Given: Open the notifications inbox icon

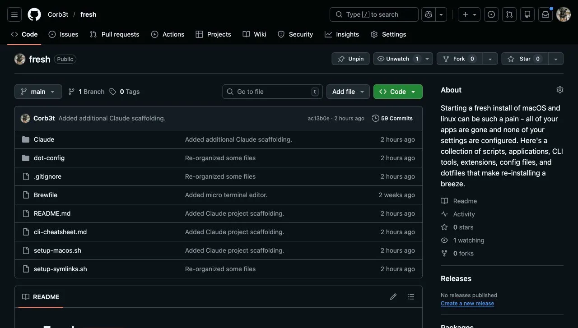Looking at the screenshot, I should tap(545, 14).
